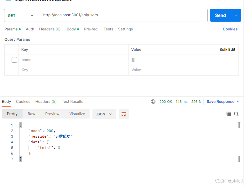Click the request URL input field
The height and width of the screenshot is (185, 246).
coord(123,15)
